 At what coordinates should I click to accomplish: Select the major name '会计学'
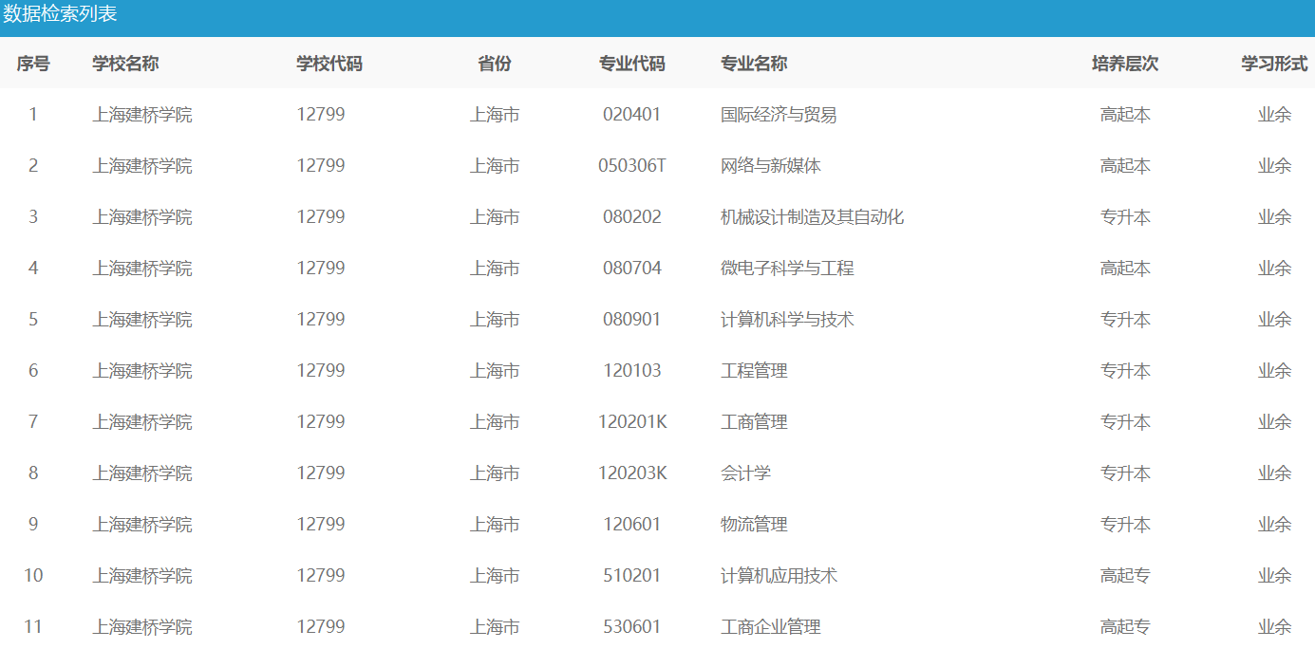coord(745,473)
